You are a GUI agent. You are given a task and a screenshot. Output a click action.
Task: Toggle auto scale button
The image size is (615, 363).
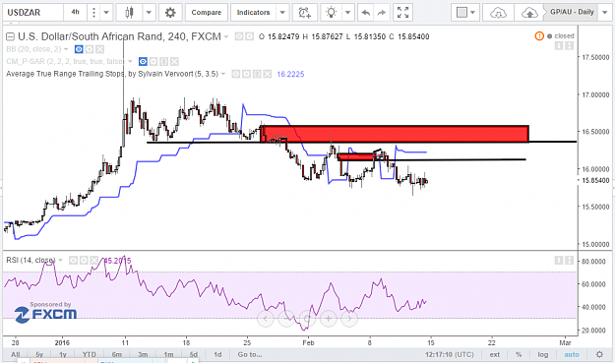(572, 354)
